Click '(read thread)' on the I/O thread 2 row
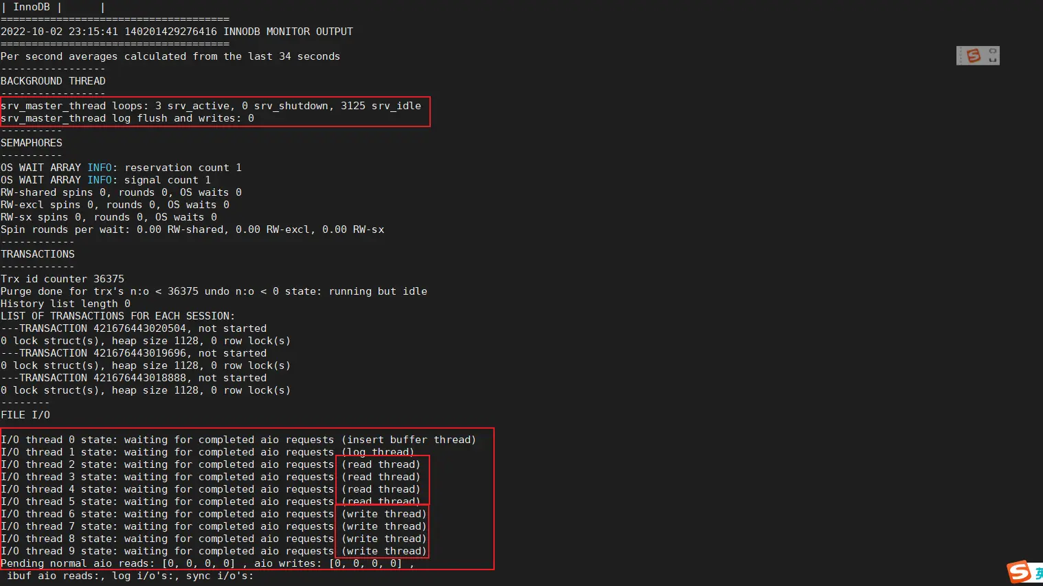Screen dimensions: 1043x586 click(x=381, y=464)
